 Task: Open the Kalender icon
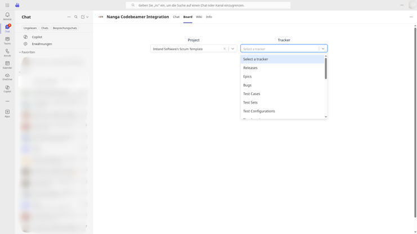(x=7, y=65)
